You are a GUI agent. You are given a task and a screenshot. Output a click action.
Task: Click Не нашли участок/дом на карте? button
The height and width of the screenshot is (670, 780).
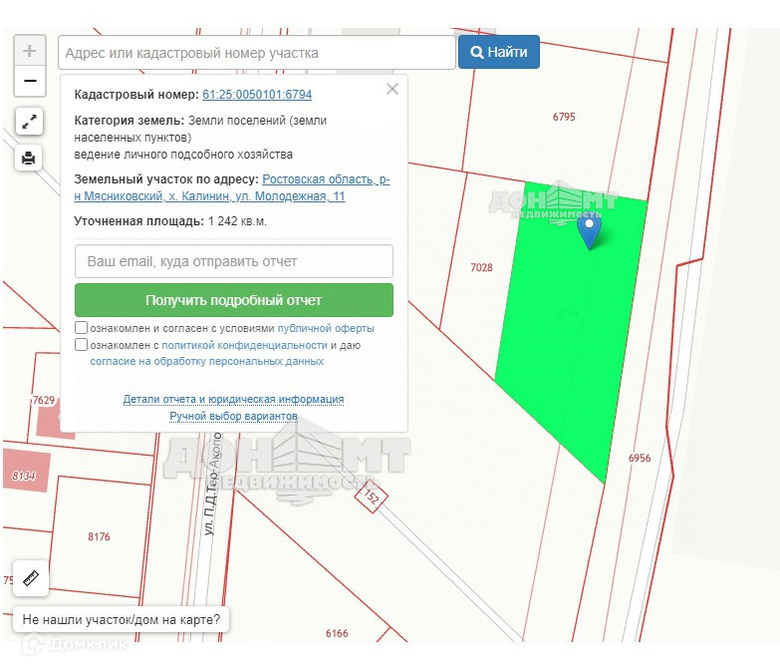[121, 620]
